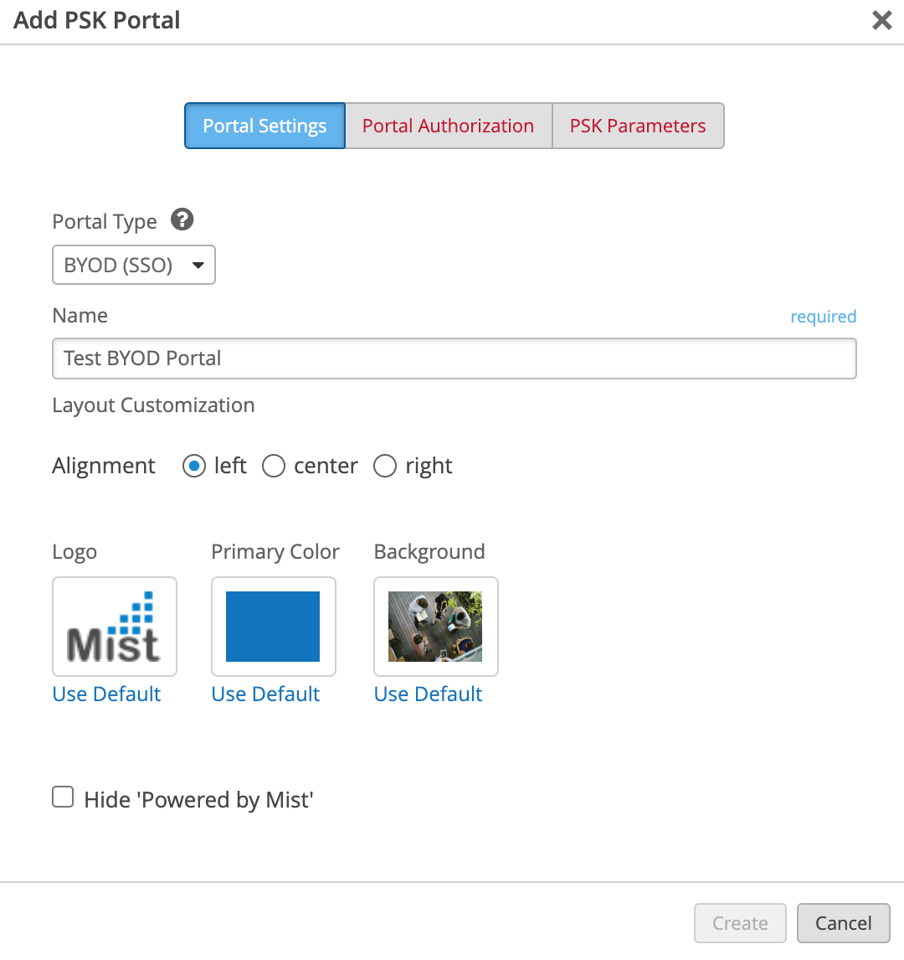Click the Name input field
Image resolution: width=904 pixels, height=960 pixels.
(454, 359)
